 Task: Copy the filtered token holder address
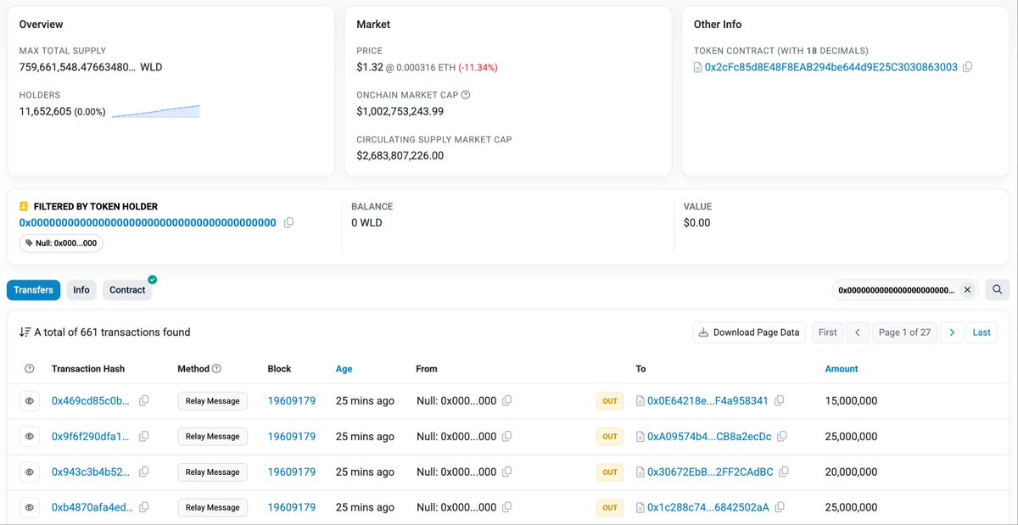coord(288,222)
